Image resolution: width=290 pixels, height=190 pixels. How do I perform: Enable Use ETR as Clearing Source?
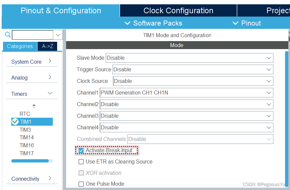click(81, 162)
